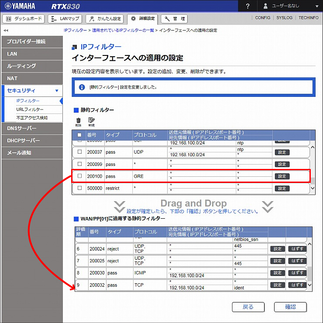Switch to かんたん設定 tab

coord(104,19)
